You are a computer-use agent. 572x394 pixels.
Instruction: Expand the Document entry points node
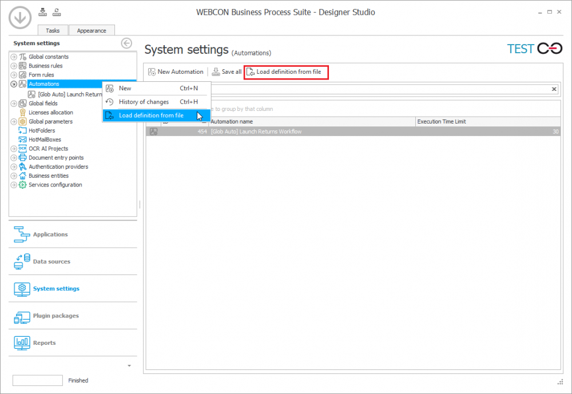[14, 158]
